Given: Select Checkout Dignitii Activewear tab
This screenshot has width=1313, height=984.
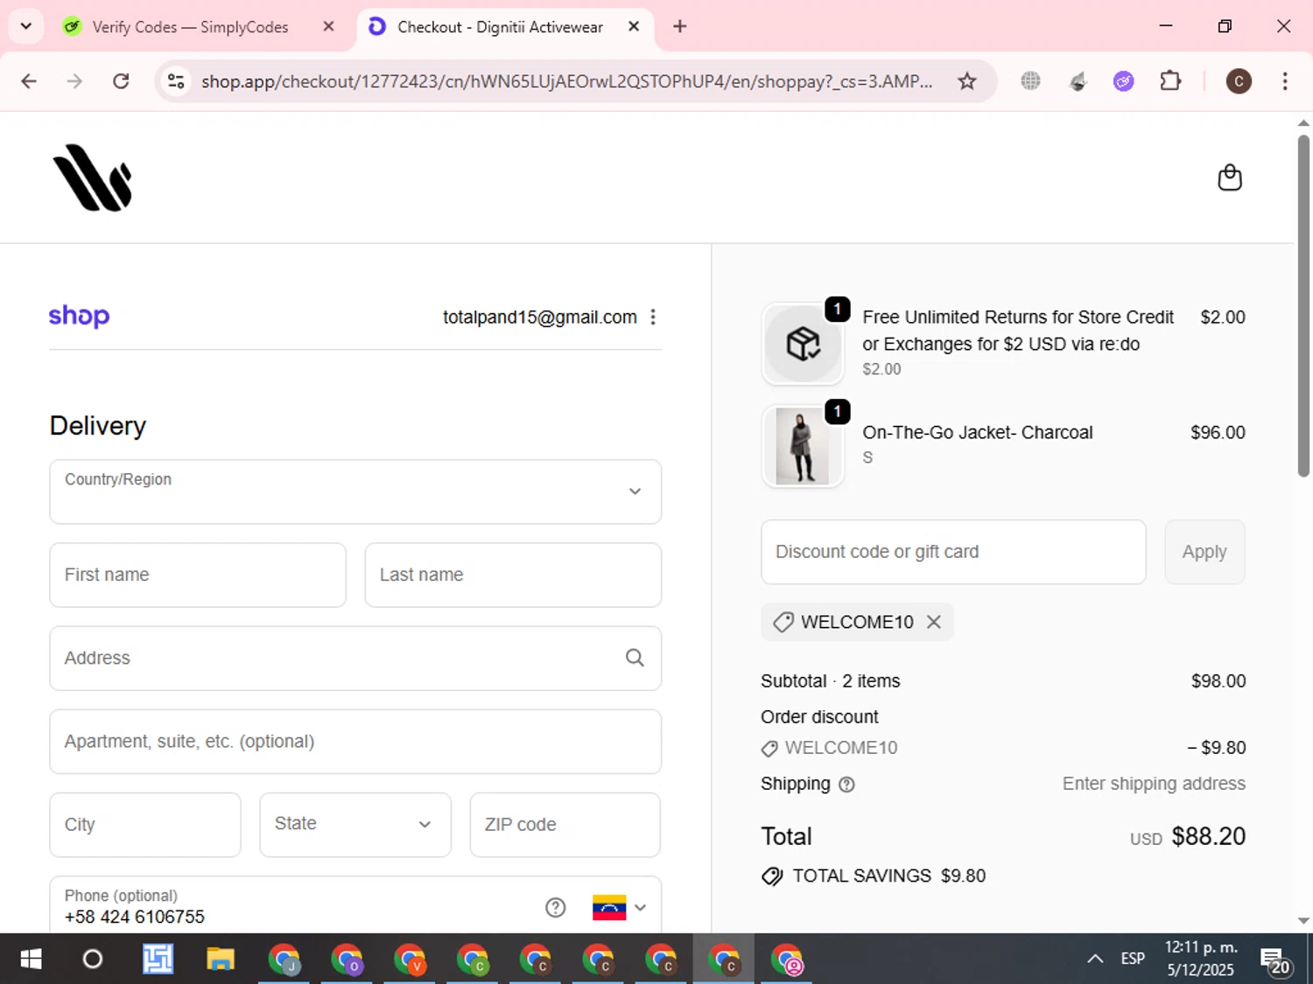Looking at the screenshot, I should (x=499, y=27).
